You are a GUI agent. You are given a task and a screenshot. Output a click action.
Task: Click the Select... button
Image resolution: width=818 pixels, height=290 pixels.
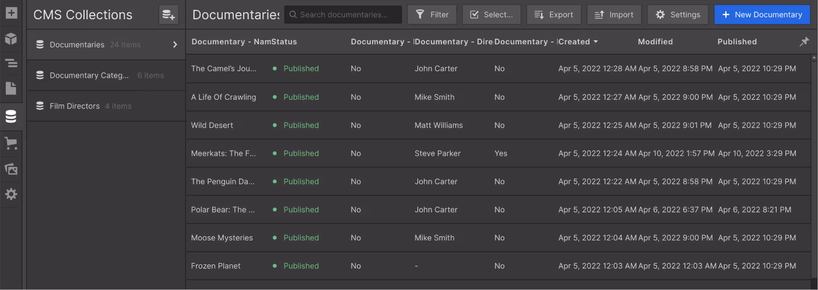(491, 15)
